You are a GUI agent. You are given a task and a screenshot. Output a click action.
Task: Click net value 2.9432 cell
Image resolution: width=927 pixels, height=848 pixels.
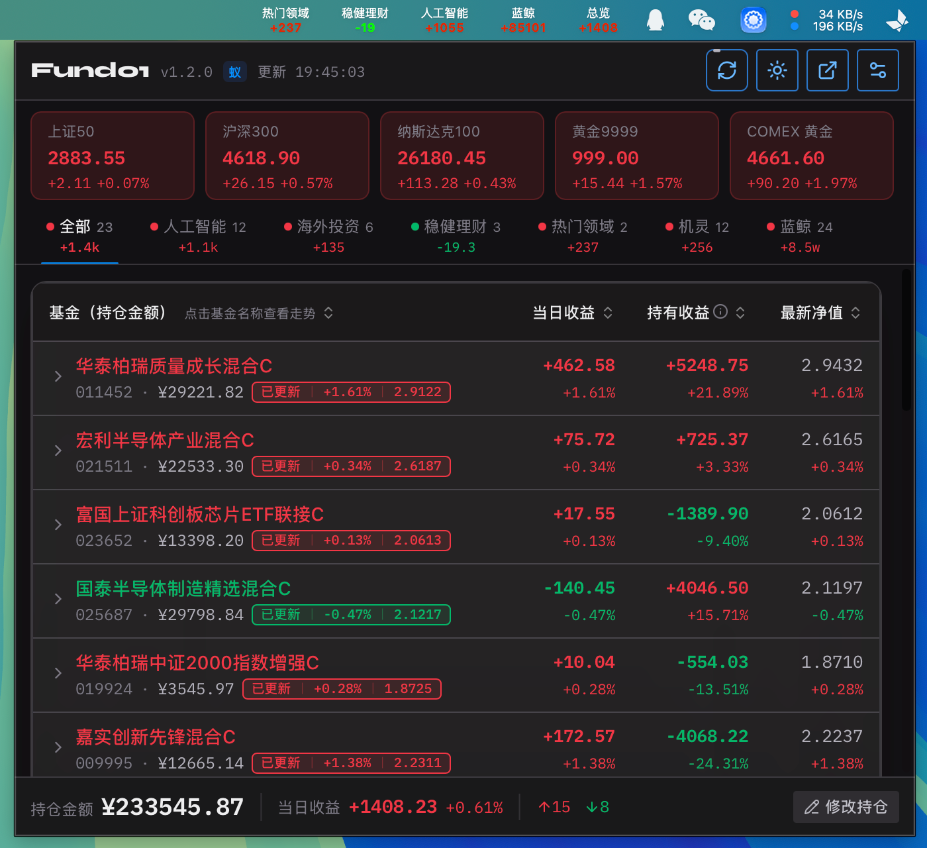click(832, 366)
